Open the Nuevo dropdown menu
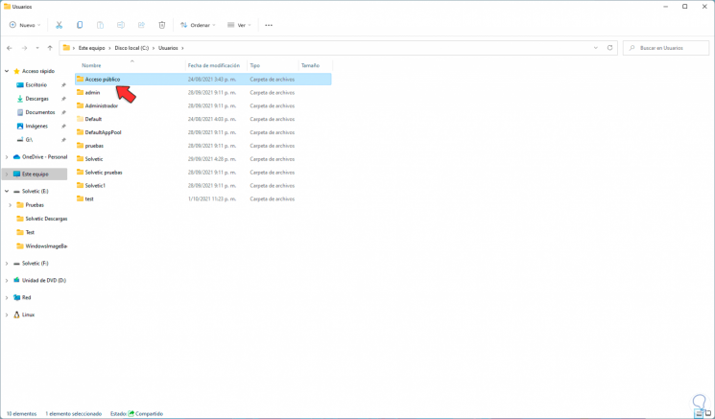This screenshot has height=419, width=715. 25,25
